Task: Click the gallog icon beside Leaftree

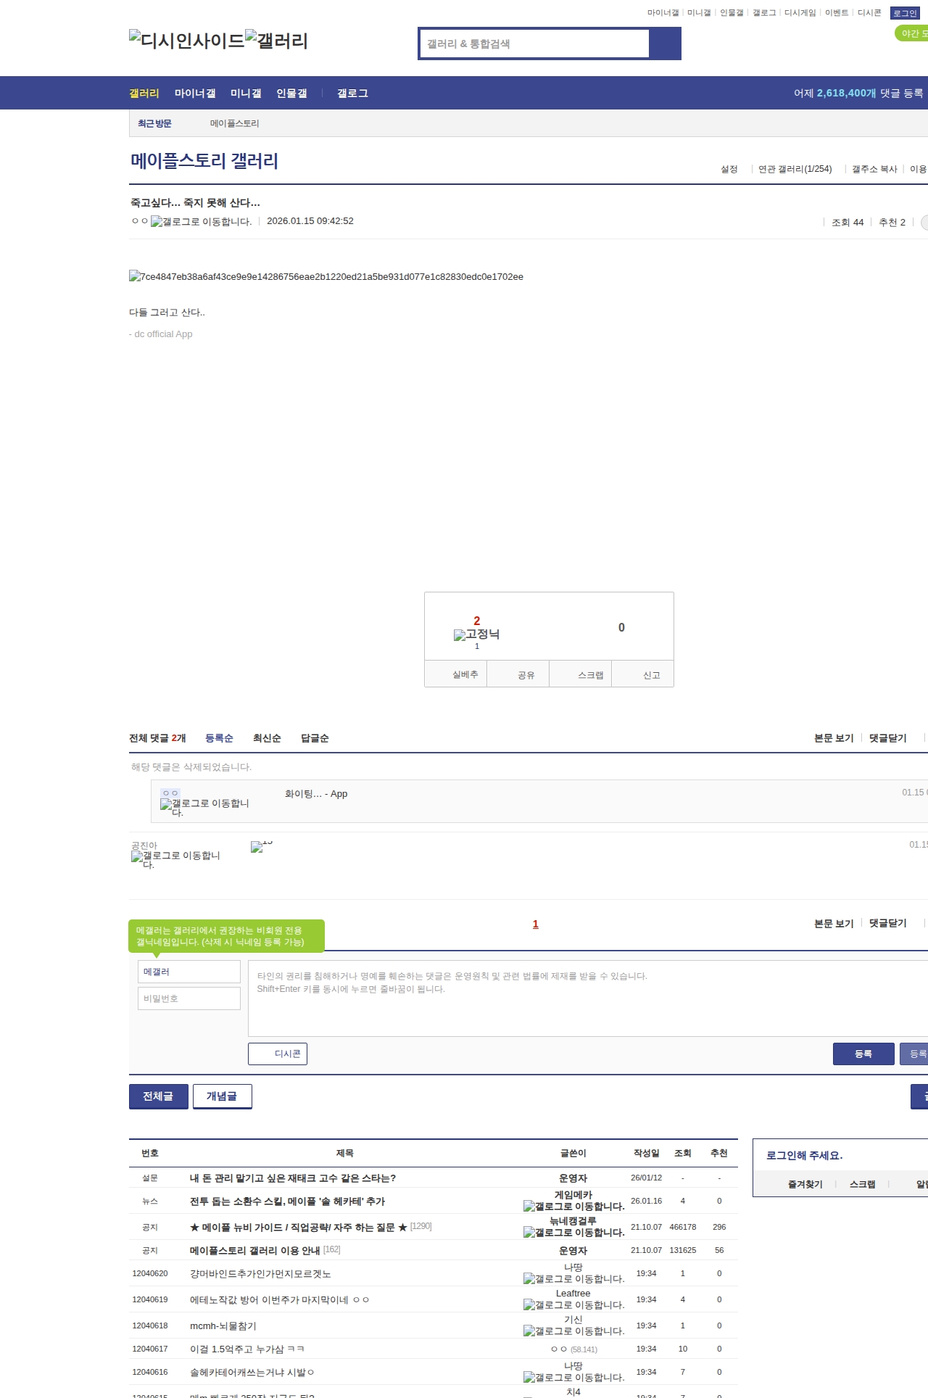Action: (573, 1305)
